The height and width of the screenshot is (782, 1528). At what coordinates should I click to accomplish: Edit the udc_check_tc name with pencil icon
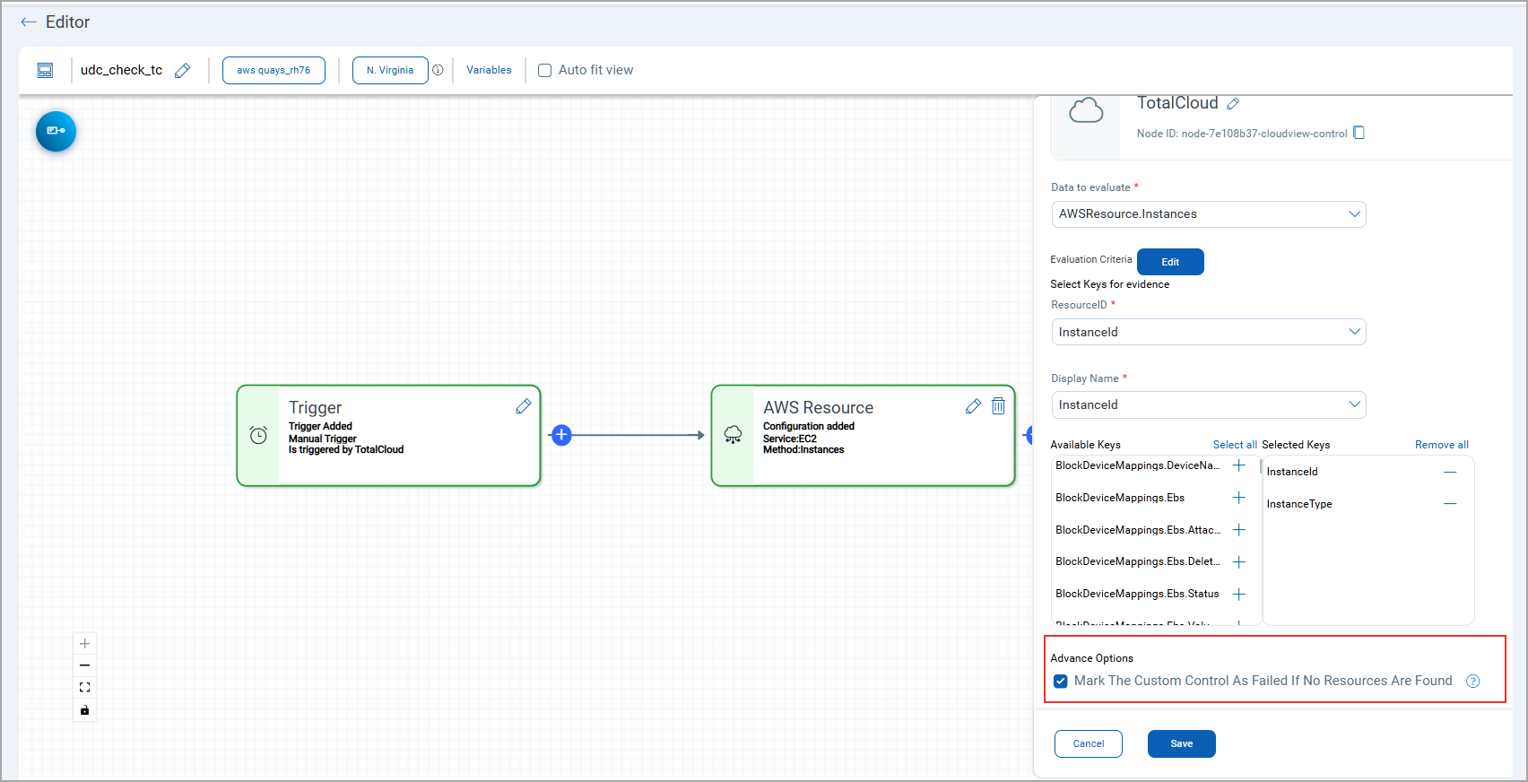[x=182, y=71]
